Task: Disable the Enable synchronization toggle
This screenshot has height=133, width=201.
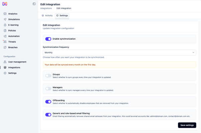Action: tap(48, 39)
